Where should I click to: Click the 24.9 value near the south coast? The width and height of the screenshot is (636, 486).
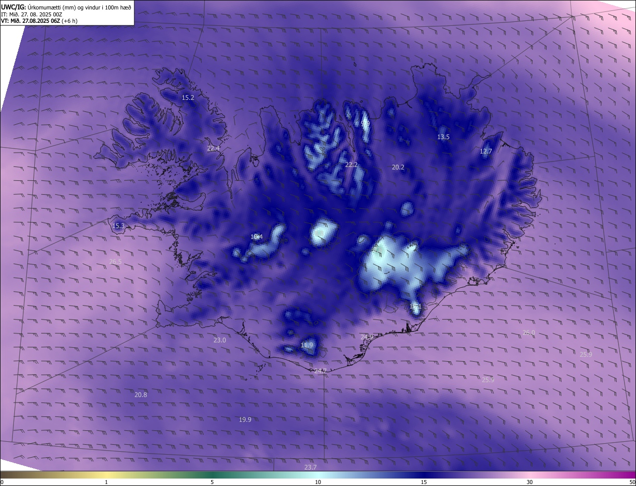point(367,337)
